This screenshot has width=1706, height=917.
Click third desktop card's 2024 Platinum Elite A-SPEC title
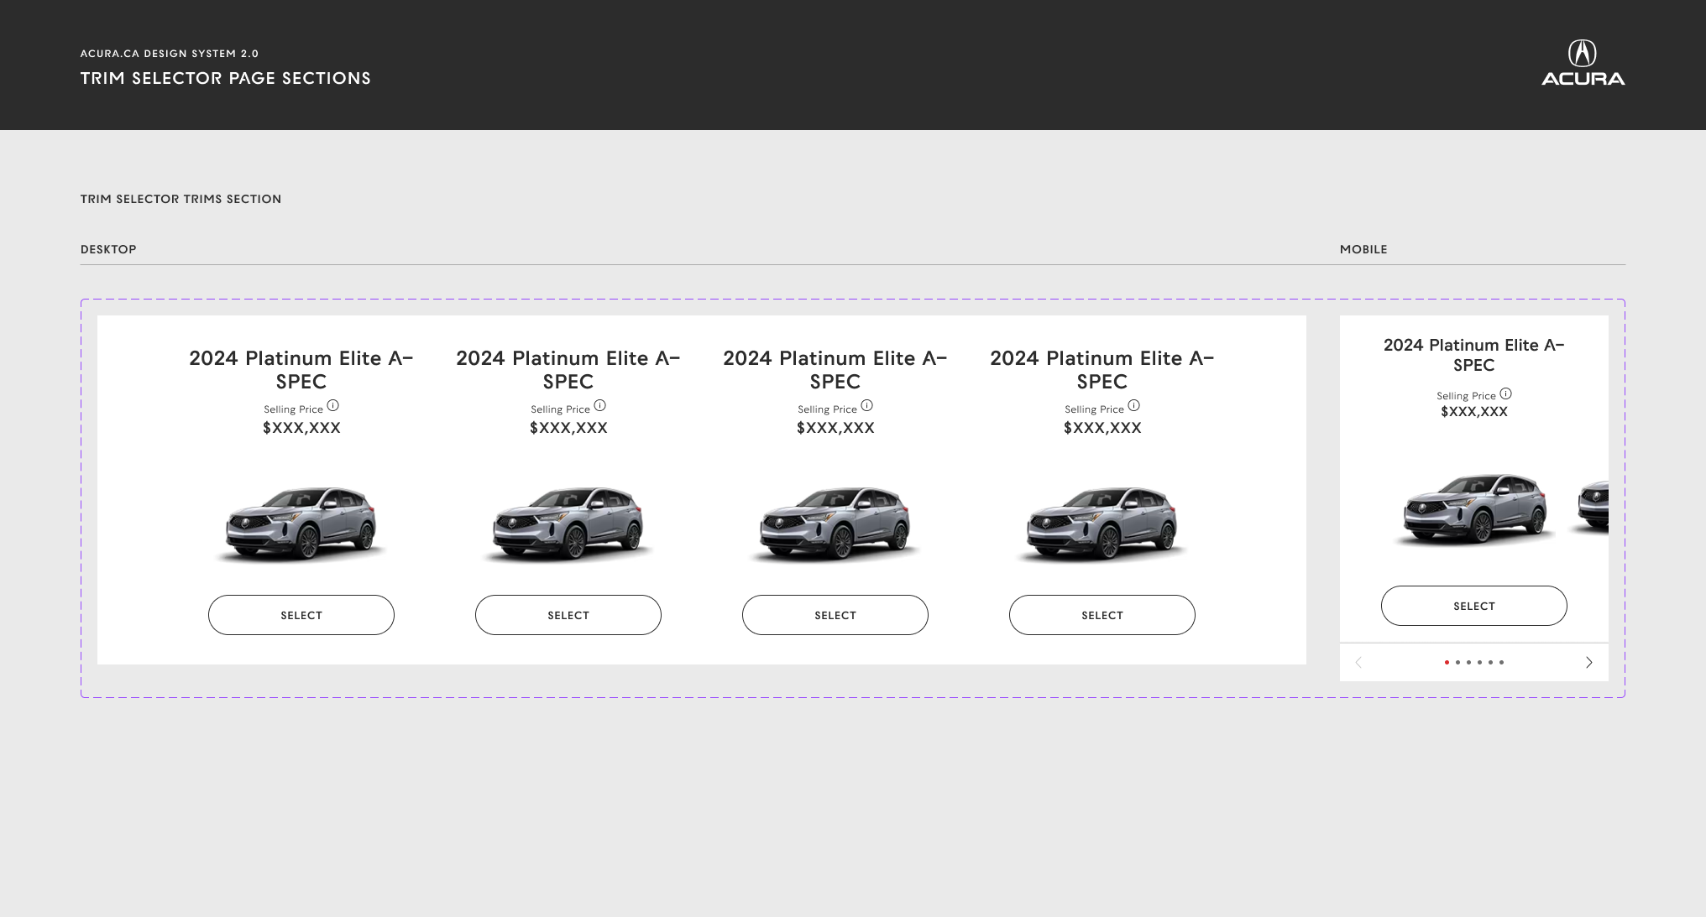coord(835,370)
